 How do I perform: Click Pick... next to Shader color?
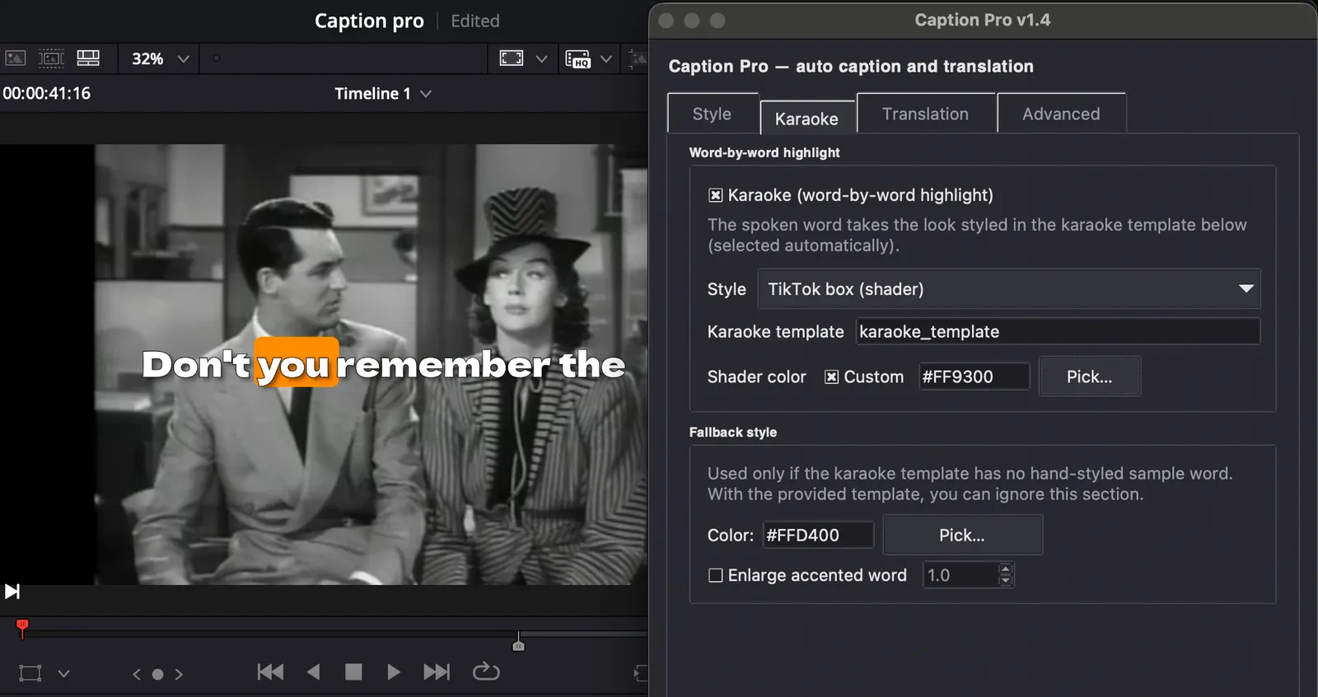point(1089,377)
